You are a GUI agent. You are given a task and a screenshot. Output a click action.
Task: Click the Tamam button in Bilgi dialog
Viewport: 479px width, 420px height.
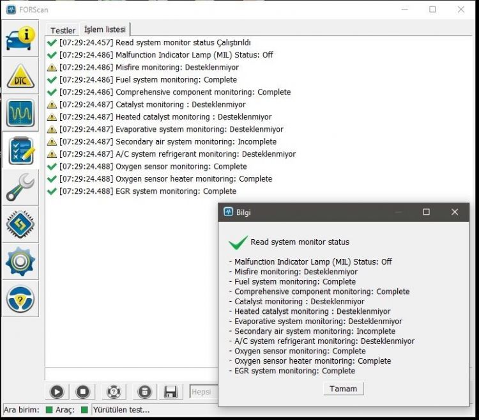click(x=344, y=389)
